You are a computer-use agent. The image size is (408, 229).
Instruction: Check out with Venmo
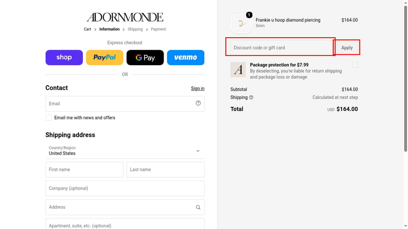click(x=186, y=57)
